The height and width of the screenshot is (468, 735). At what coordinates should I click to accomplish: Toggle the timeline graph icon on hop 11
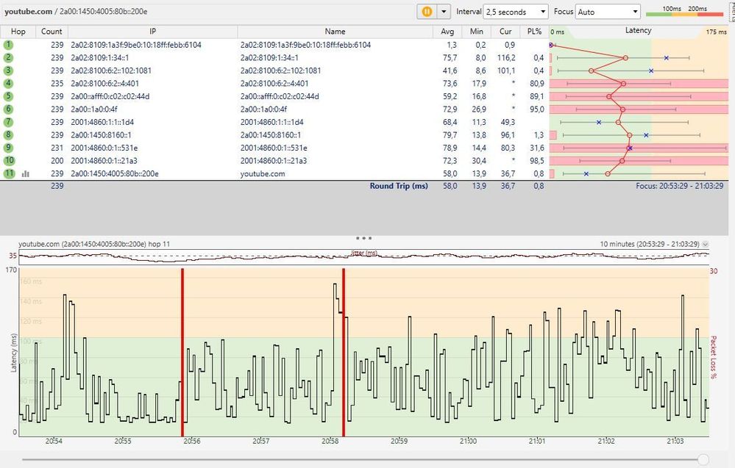click(x=25, y=173)
